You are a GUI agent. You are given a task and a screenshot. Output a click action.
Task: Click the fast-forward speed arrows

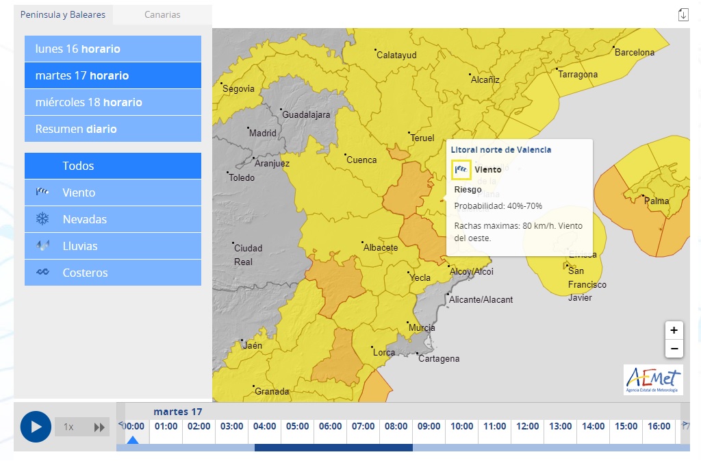tap(100, 427)
